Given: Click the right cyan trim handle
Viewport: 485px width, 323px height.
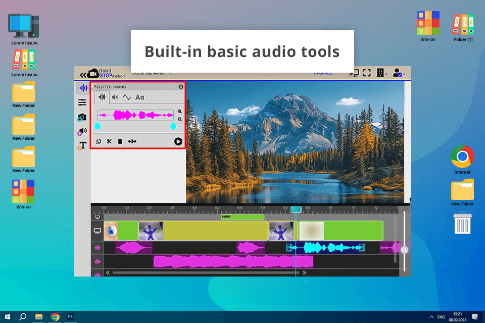Looking at the screenshot, I should point(173,125).
